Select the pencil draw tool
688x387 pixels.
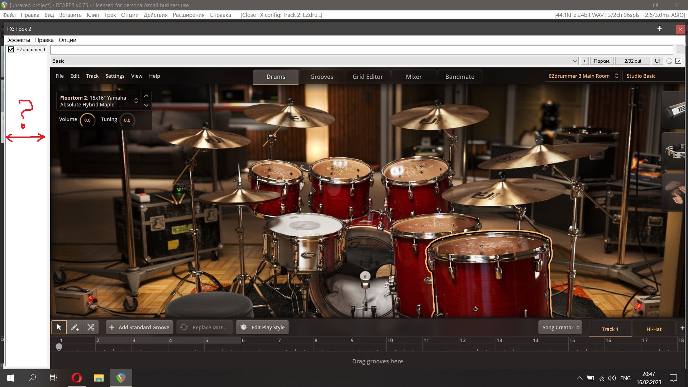[75, 327]
